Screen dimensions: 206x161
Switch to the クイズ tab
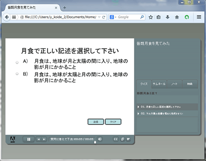tap(144, 84)
